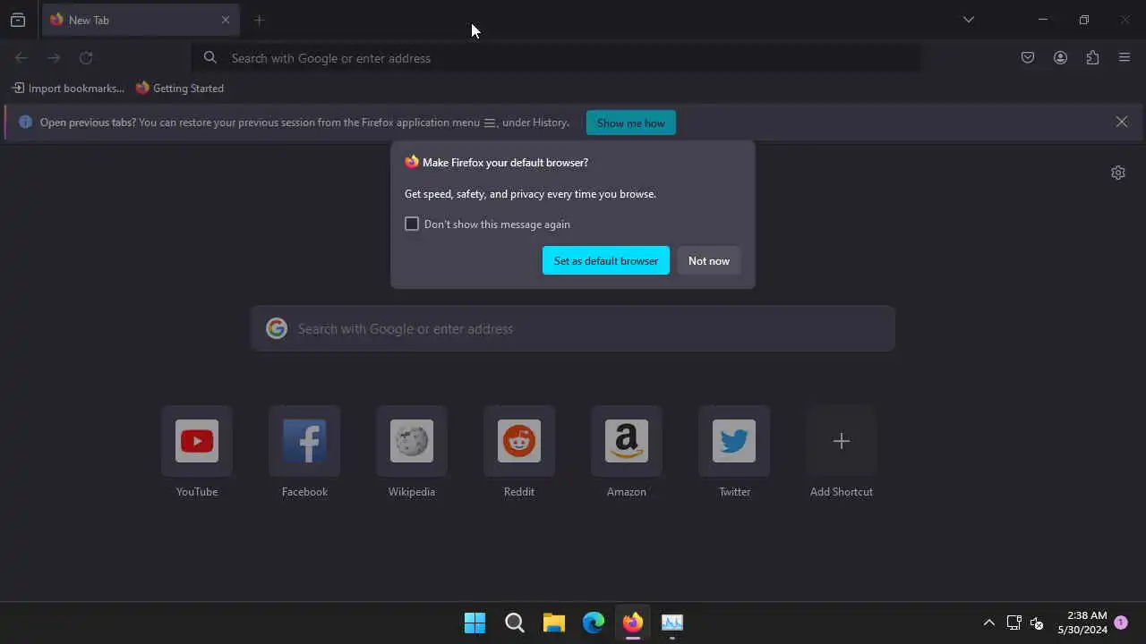1146x644 pixels.
Task: Focus the top address bar
Action: click(x=557, y=58)
